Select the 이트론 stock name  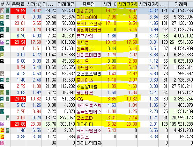click(x=83, y=42)
